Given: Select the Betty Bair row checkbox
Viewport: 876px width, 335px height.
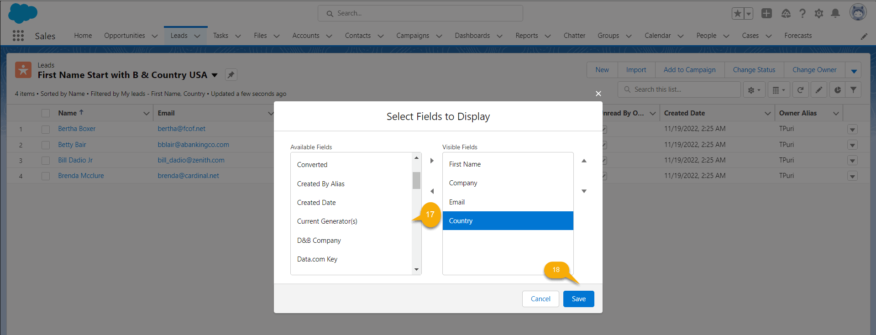Looking at the screenshot, I should pyautogui.click(x=46, y=145).
